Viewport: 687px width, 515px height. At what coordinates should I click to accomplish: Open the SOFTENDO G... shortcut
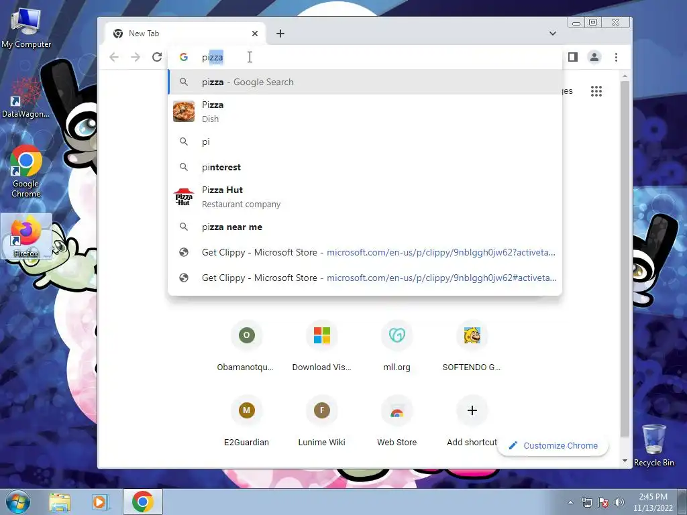(472, 346)
